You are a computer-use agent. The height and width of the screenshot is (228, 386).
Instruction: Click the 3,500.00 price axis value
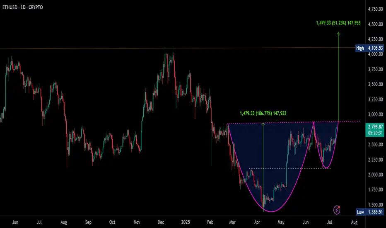pos(375,84)
